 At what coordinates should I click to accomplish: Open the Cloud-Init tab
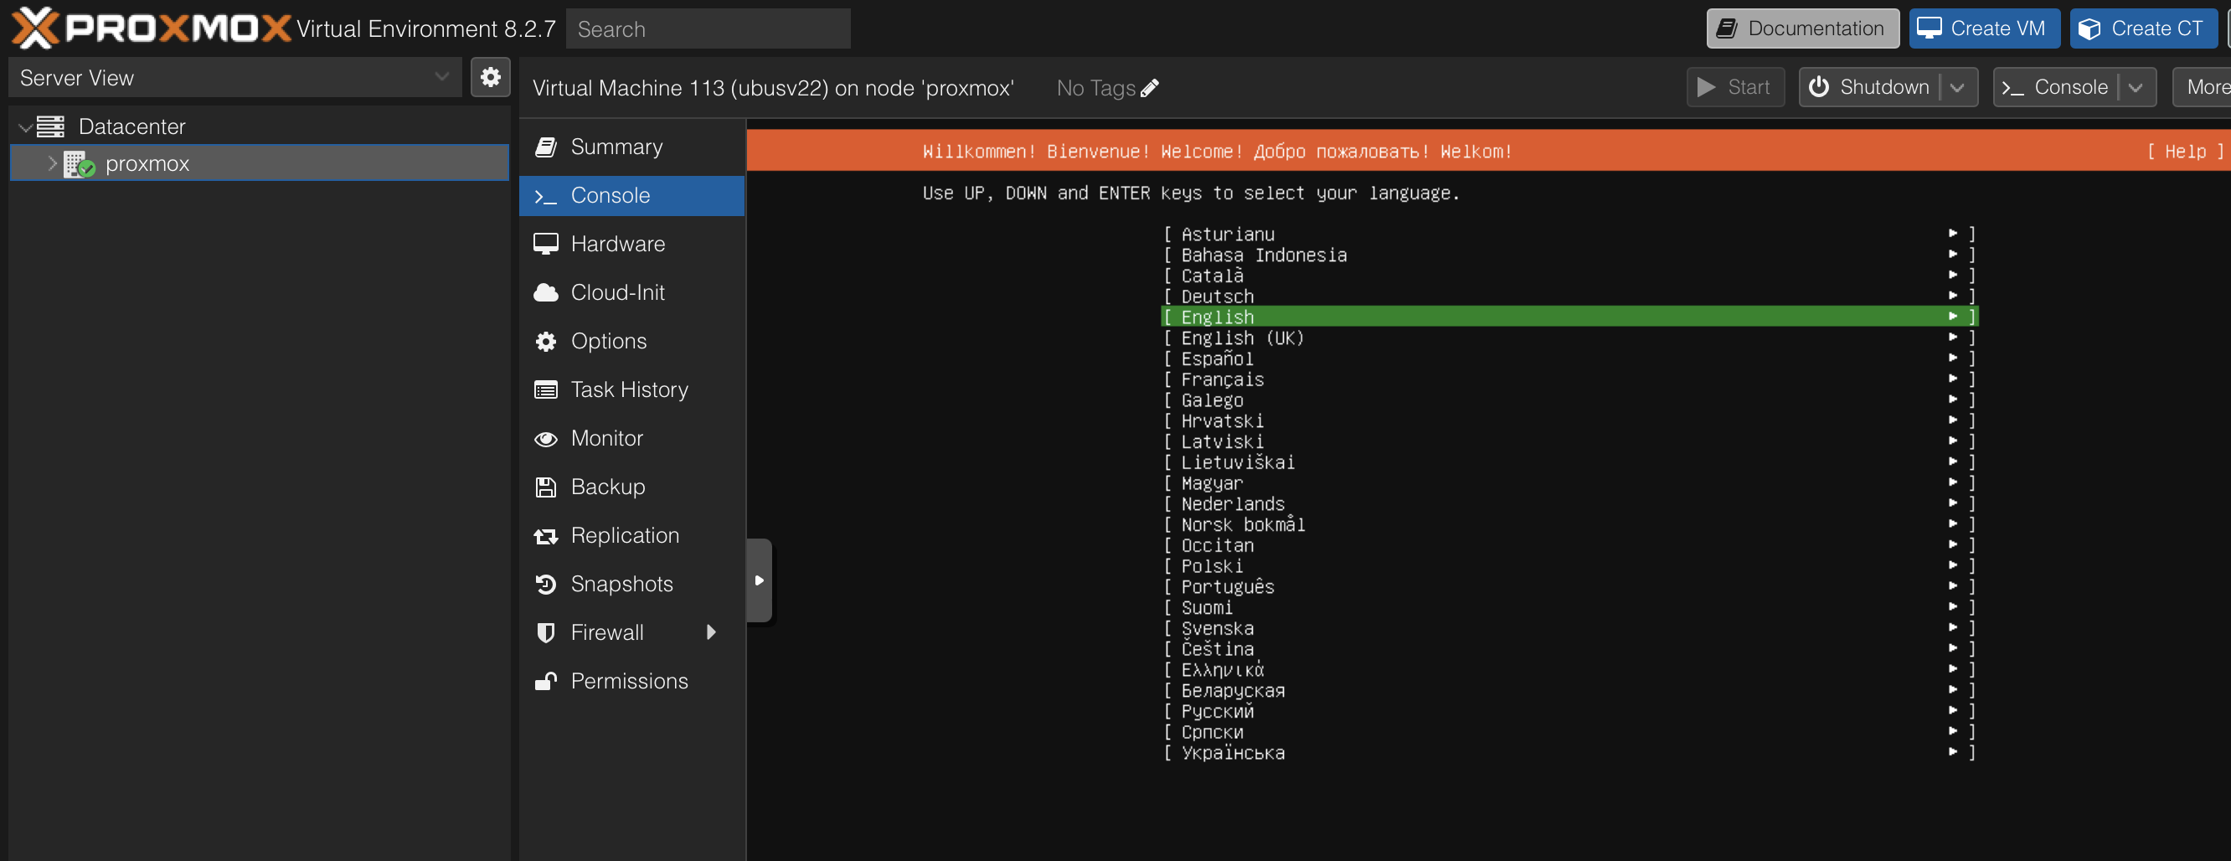(632, 293)
